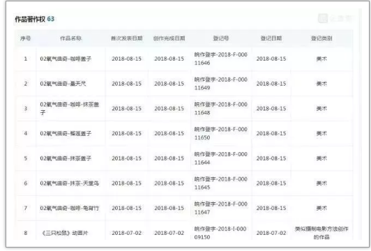Click registration number ending 11644
The image size is (371, 251).
221,158
